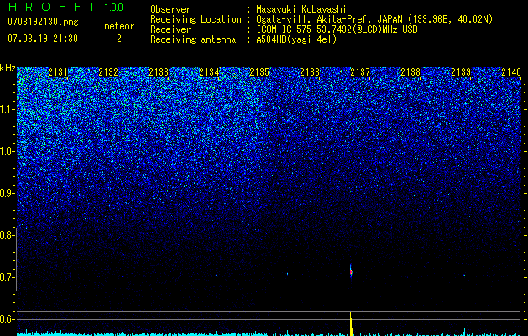The width and height of the screenshot is (528, 336).
Task: Click the 0.6 kHz frequency label
Action: coord(6,319)
